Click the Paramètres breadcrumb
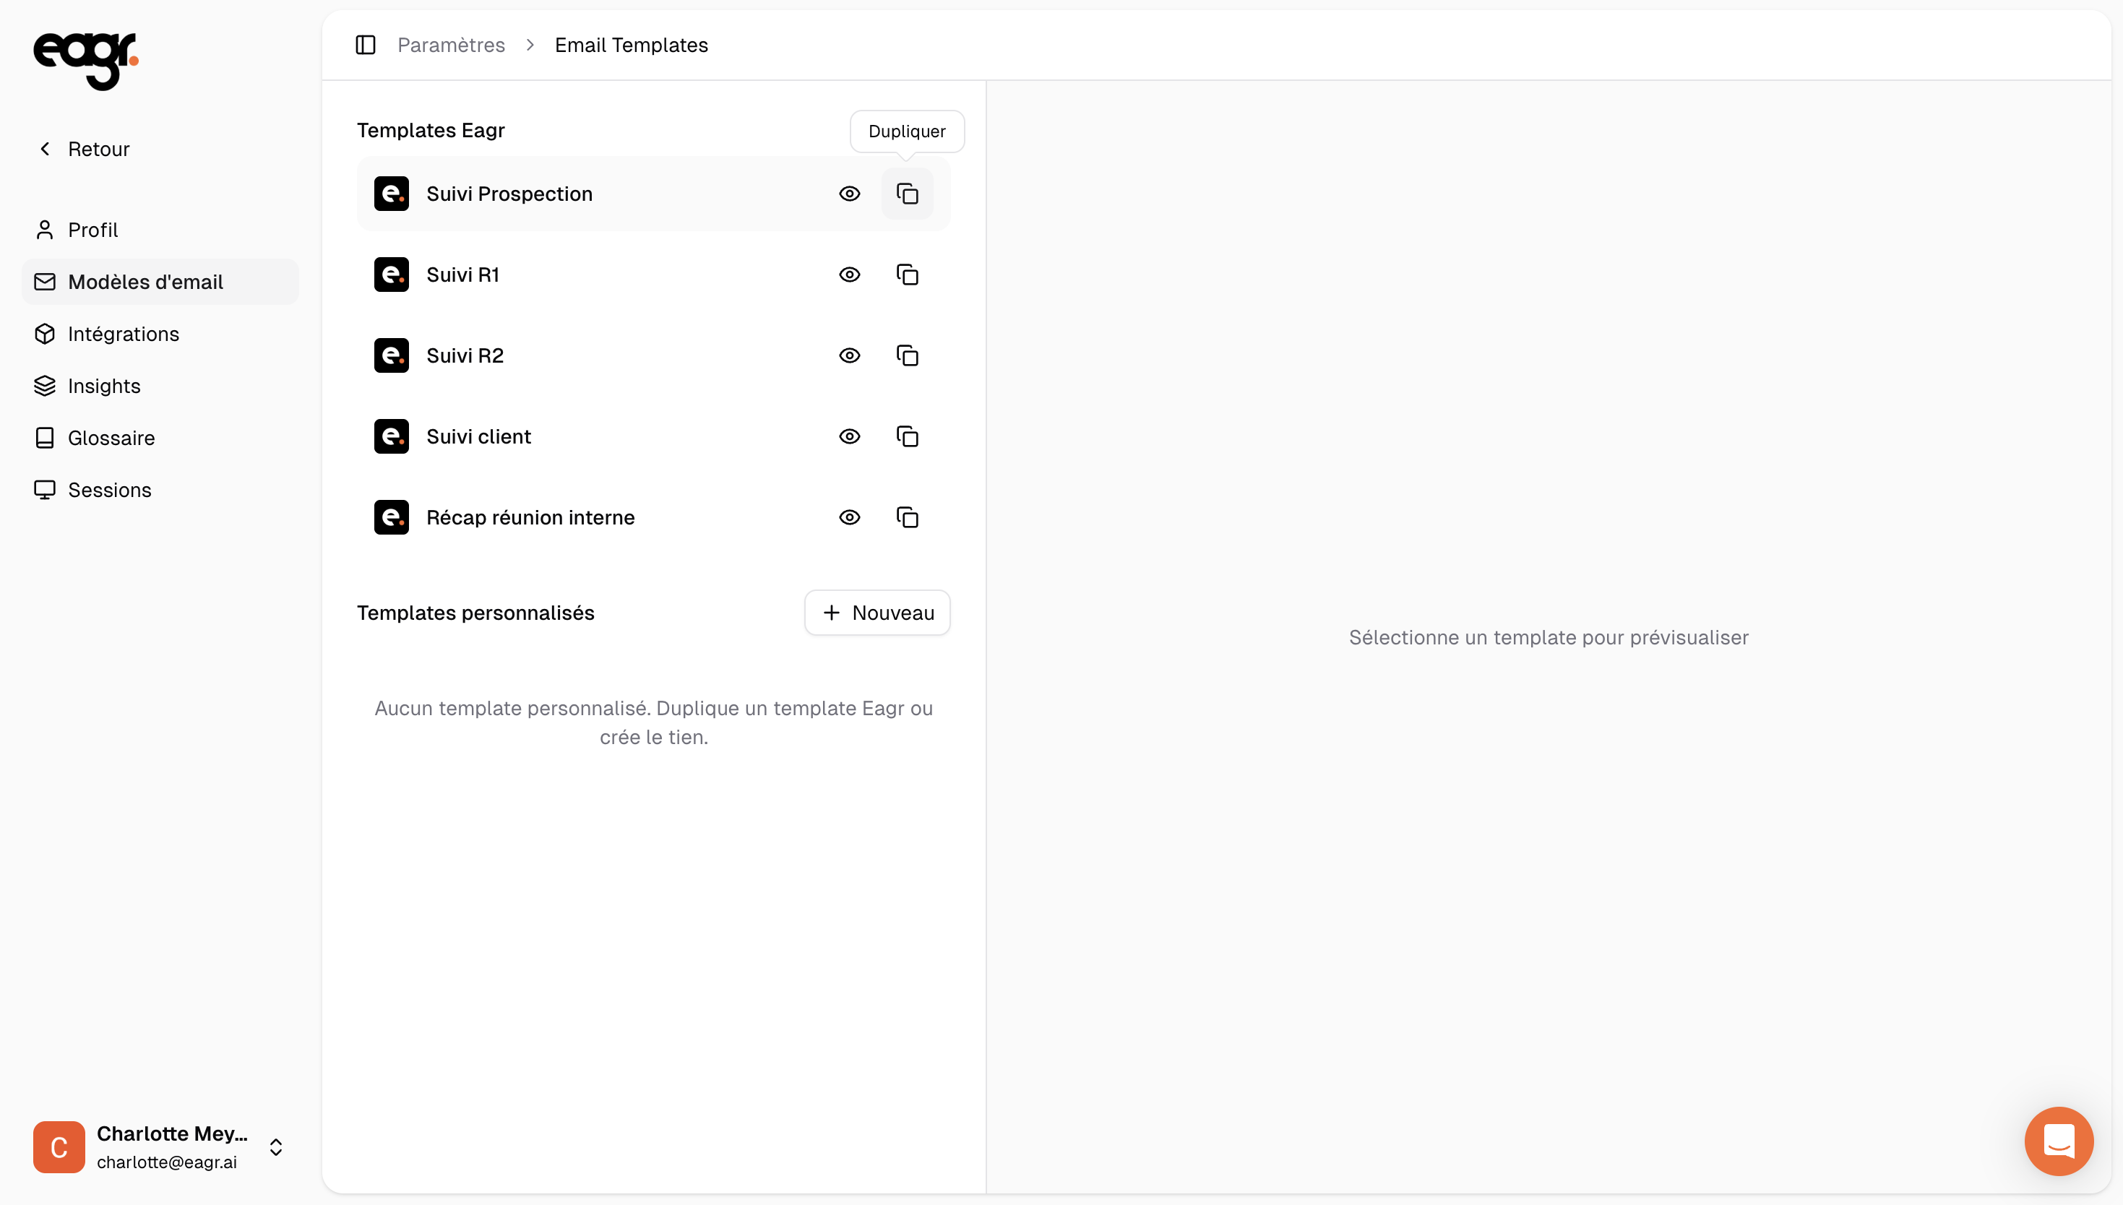The image size is (2123, 1205). (451, 45)
